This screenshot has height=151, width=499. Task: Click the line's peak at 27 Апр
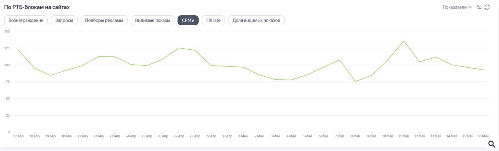pyautogui.click(x=179, y=48)
